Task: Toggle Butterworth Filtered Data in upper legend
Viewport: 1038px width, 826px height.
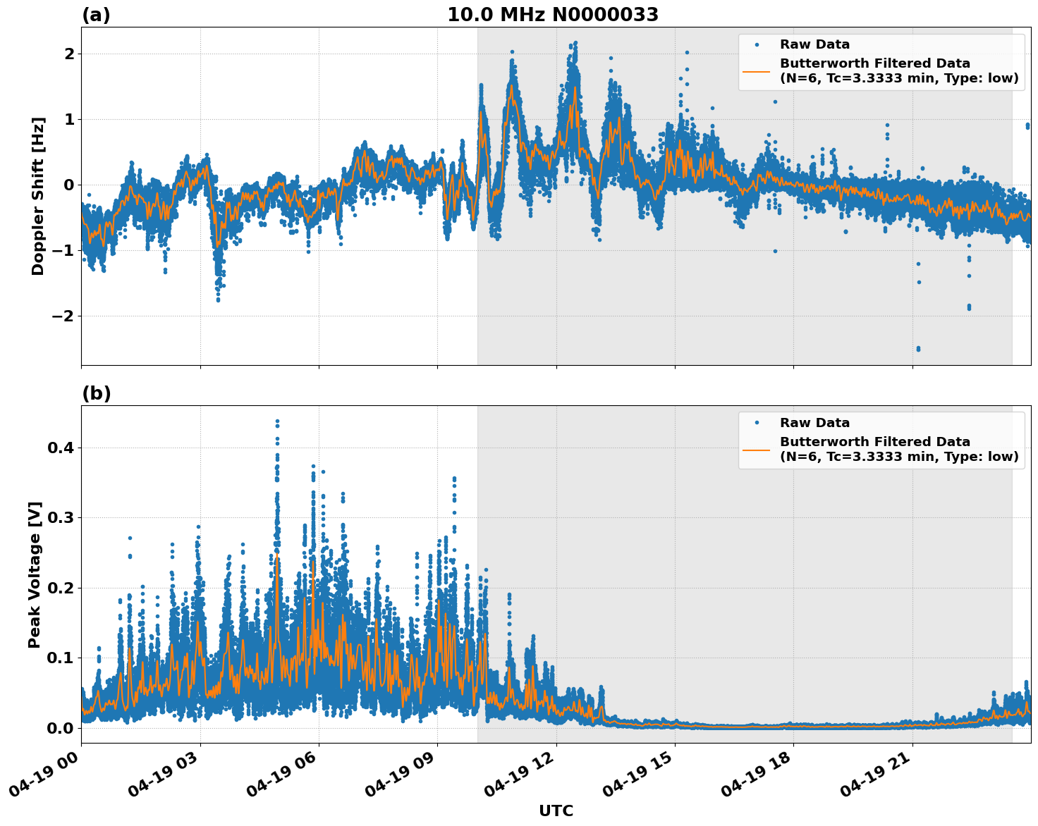Action: click(x=874, y=63)
